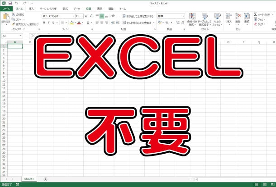Click the macro record icon in status bar

point(18,184)
